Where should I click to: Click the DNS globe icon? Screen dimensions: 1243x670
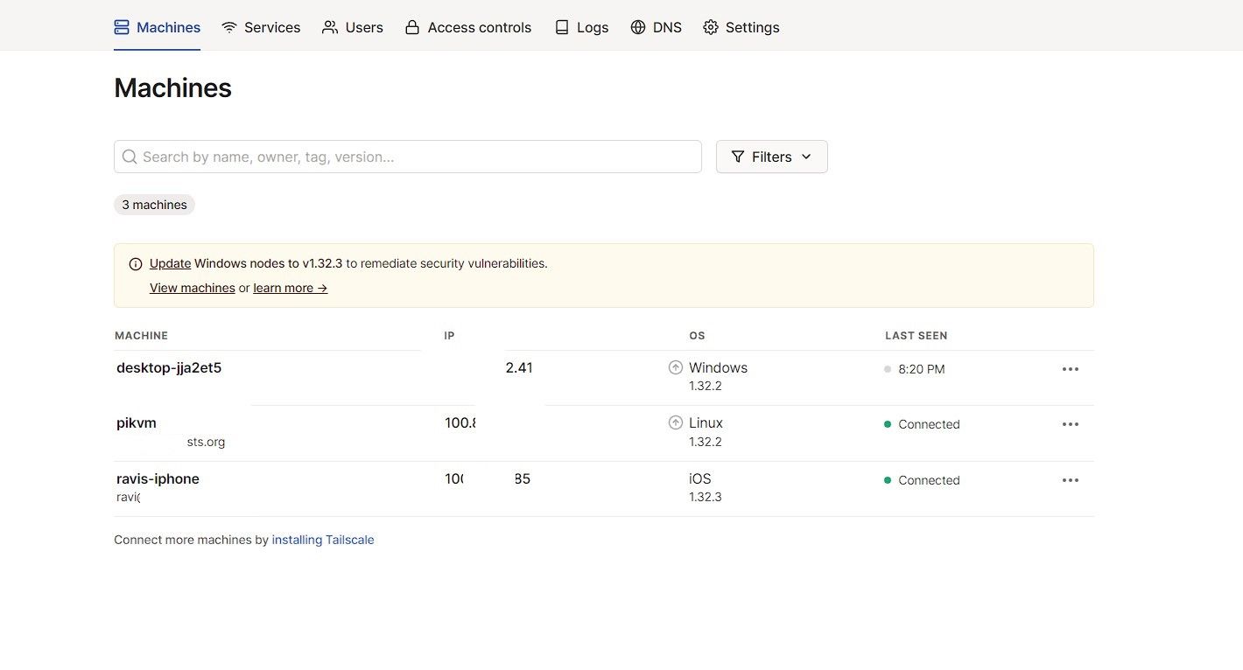click(x=638, y=27)
